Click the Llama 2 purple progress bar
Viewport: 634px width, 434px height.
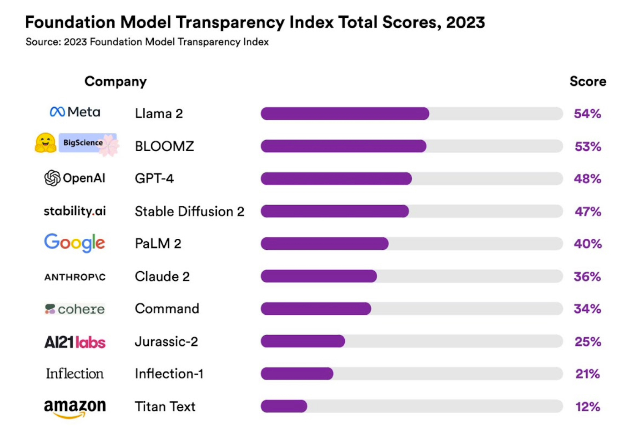coord(345,114)
